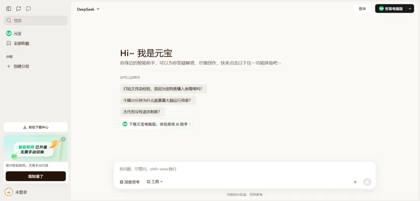Image resolution: width=420 pixels, height=201 pixels.
Task: Click 内容由AI生成，仅供参考 footer text
Action: tap(245, 194)
